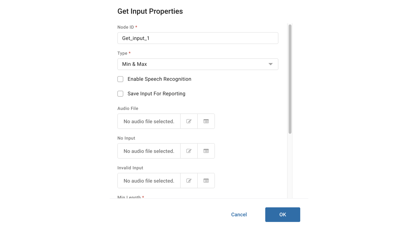Click the No Input field label
Image resolution: width=418 pixels, height=230 pixels.
[126, 138]
